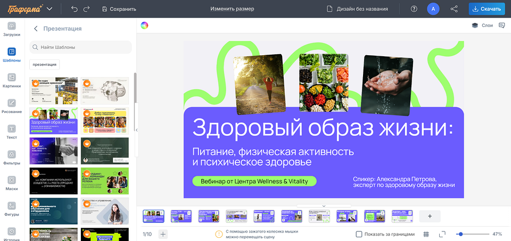511x241 pixels.
Task: Open the Рисование drawing panel
Action: pyautogui.click(x=12, y=106)
